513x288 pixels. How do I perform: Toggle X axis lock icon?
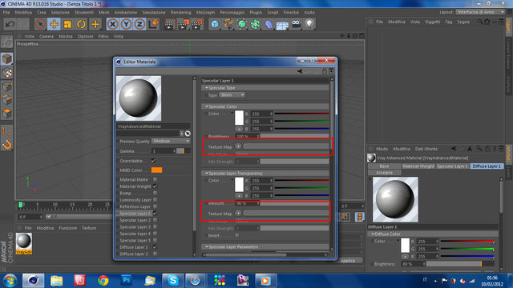[113, 24]
